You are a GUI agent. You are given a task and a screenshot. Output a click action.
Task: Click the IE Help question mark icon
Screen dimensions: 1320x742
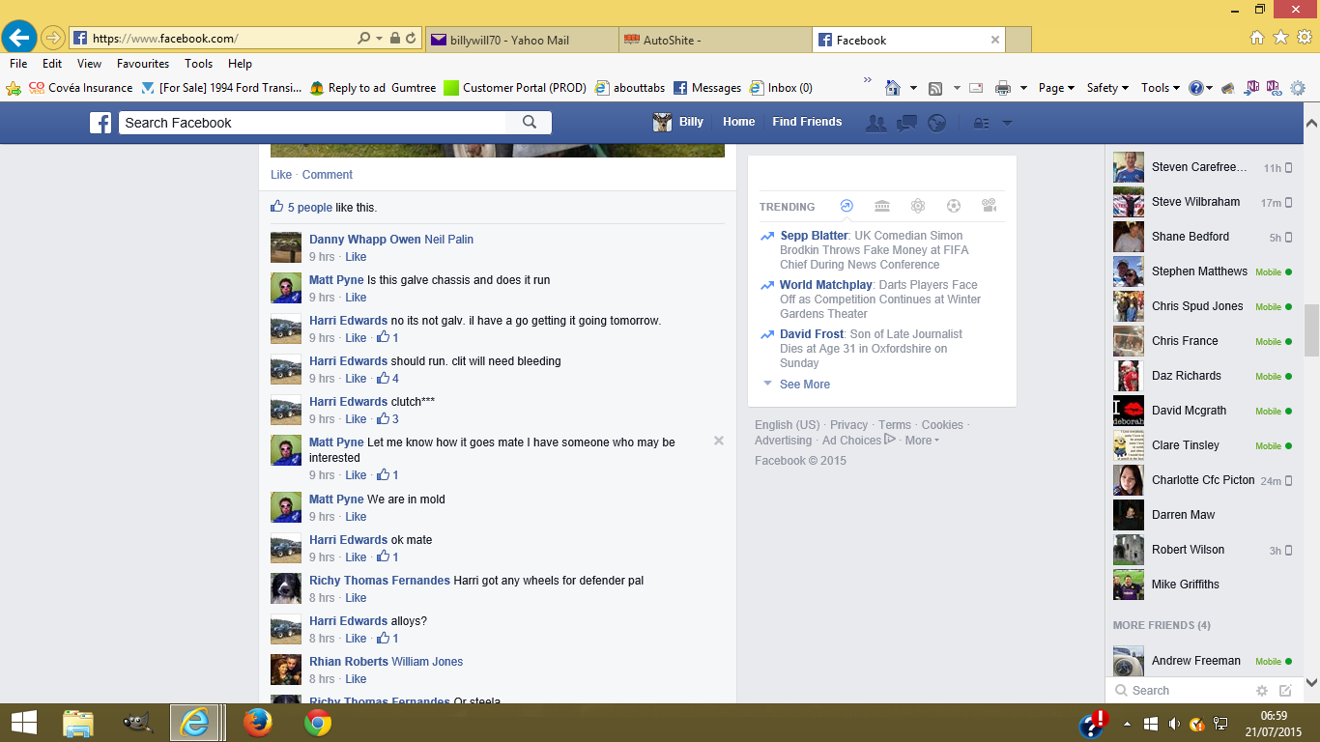coord(1195,88)
